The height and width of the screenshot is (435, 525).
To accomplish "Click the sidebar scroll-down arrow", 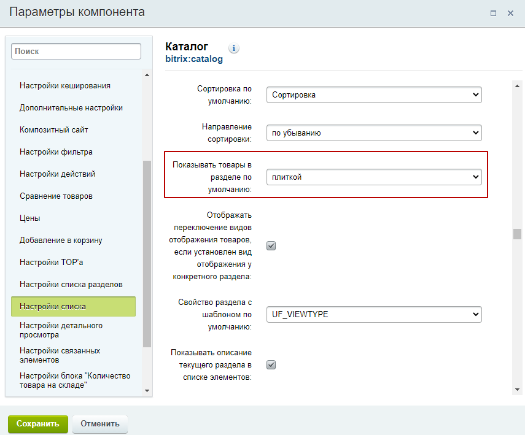I will [x=147, y=390].
